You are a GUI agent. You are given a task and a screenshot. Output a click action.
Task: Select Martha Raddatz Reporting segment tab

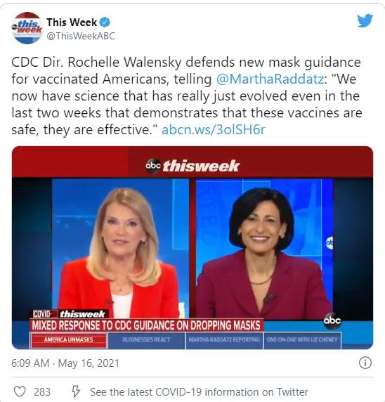click(224, 340)
